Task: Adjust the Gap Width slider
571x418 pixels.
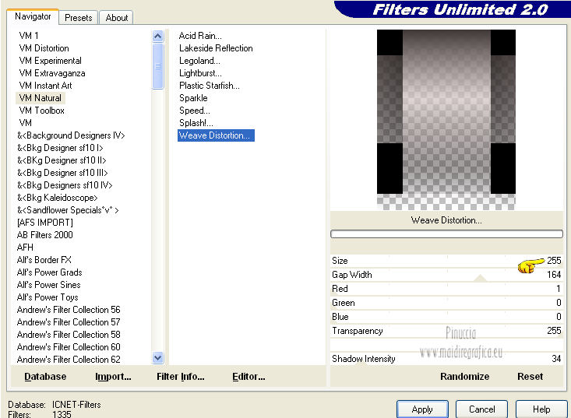Action: tap(446, 275)
